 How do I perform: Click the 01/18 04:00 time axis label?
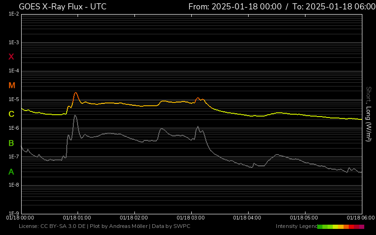click(247, 218)
